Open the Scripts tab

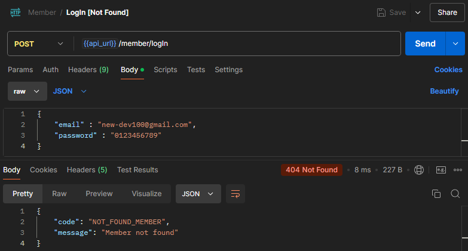[x=166, y=70]
